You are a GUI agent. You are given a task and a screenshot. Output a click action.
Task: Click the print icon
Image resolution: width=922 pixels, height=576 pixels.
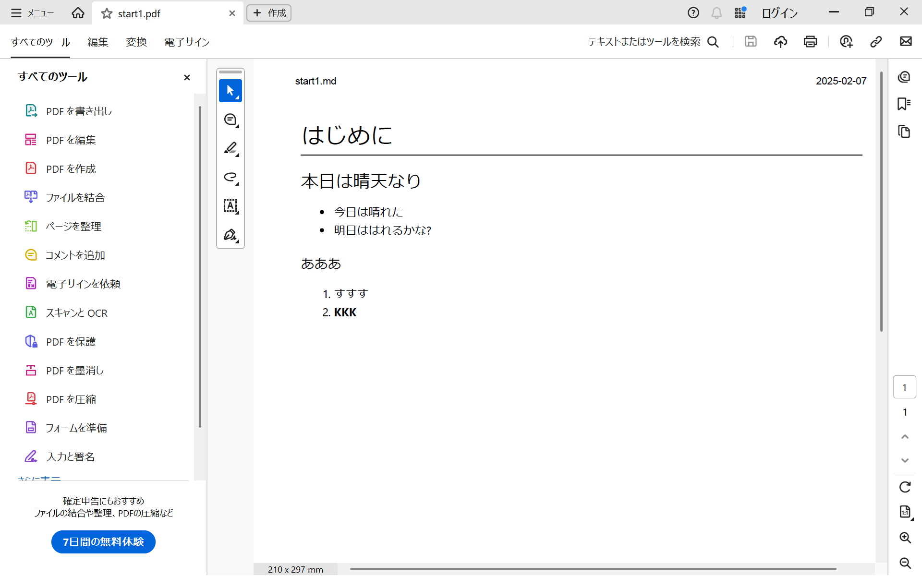(x=810, y=42)
